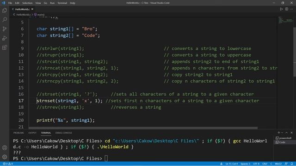The image size is (296, 166).
Task: Open the View menu
Action: click(x=38, y=3)
